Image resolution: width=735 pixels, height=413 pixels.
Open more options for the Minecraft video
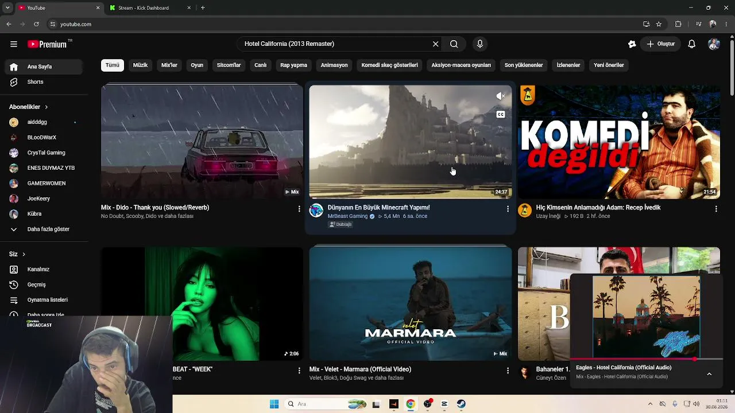point(508,209)
